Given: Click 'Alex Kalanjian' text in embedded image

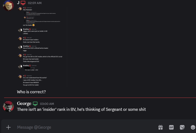Looking at the screenshot, I should point(27,10).
